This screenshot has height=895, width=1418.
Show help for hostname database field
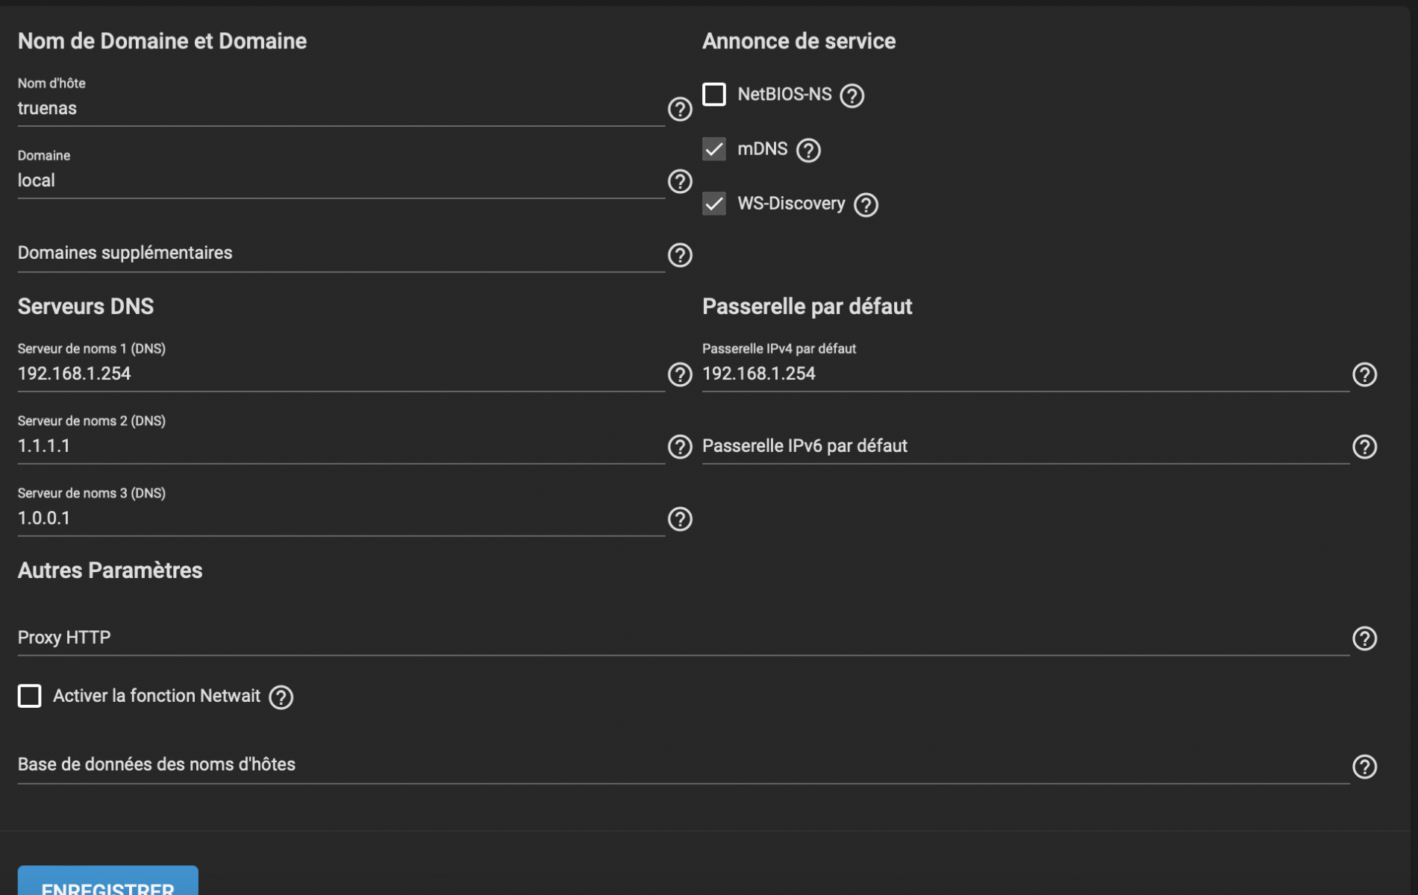1364,767
